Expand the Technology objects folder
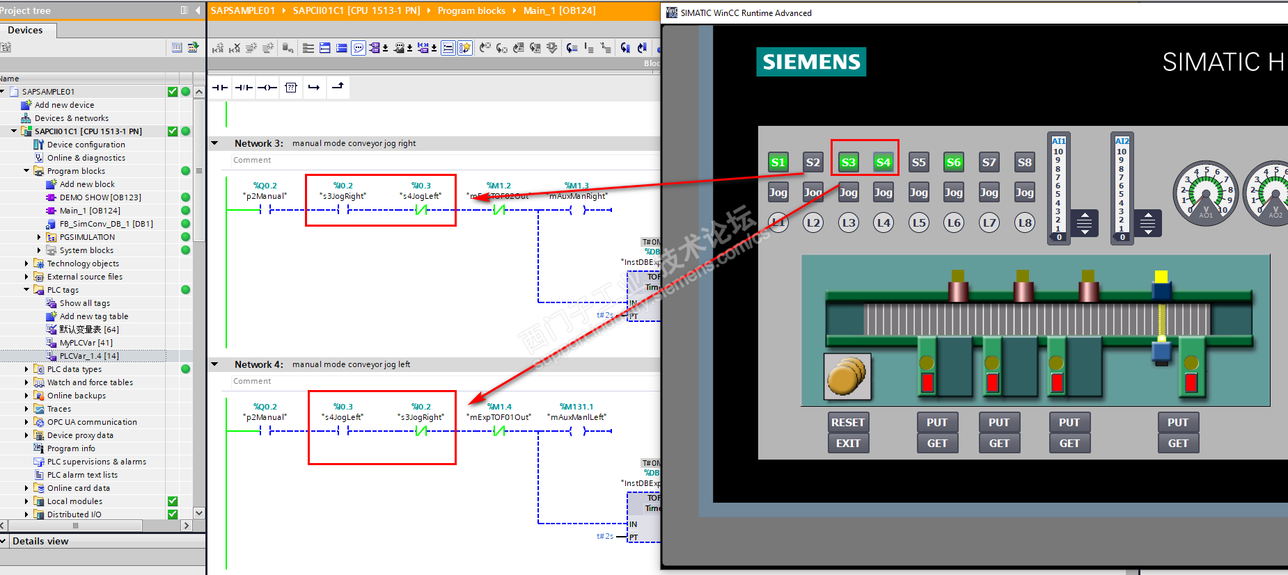 tap(26, 264)
